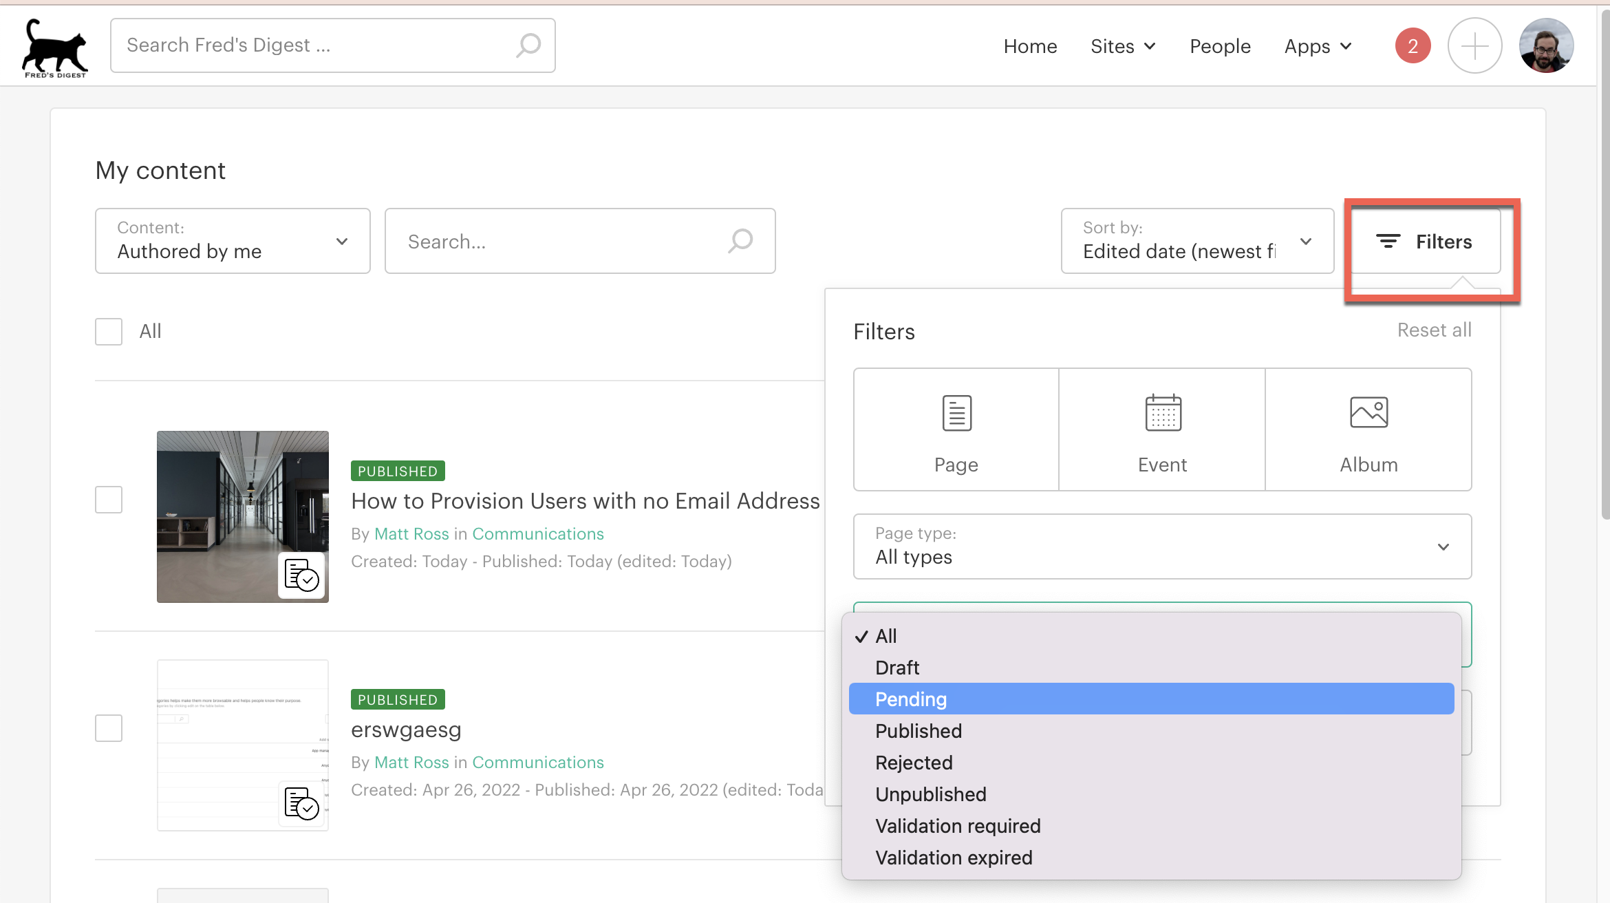Filter by Album content type
Image resolution: width=1610 pixels, height=903 pixels.
point(1368,429)
